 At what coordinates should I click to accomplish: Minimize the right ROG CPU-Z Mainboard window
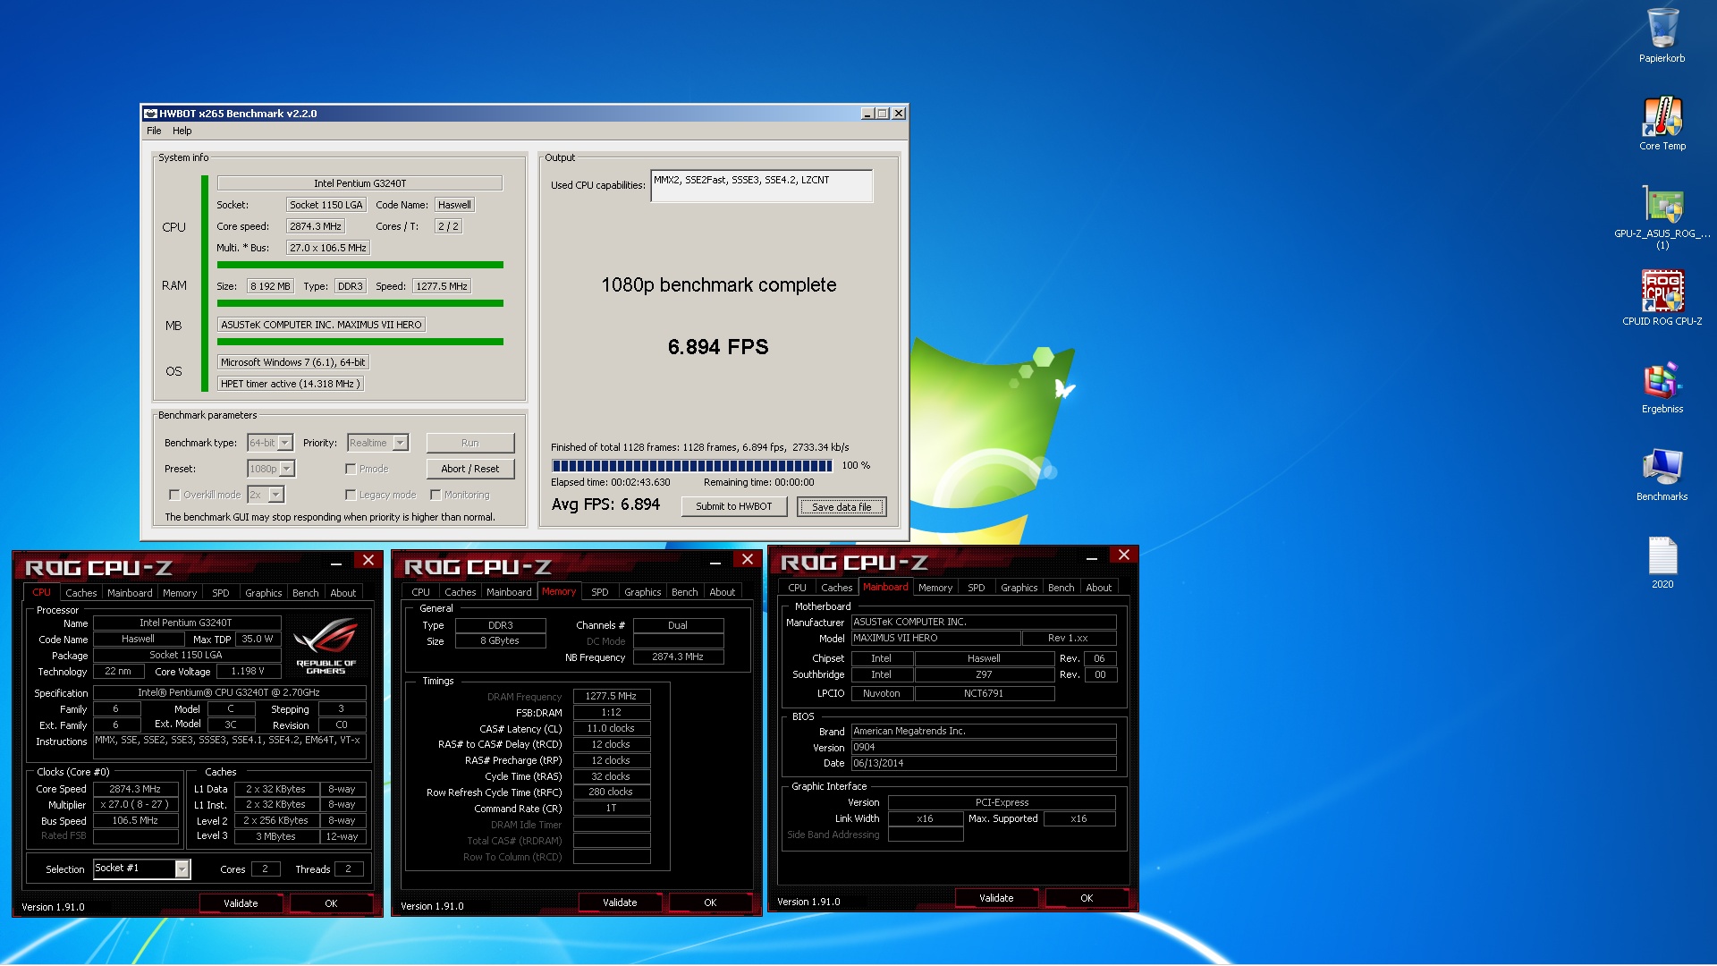click(x=1092, y=558)
